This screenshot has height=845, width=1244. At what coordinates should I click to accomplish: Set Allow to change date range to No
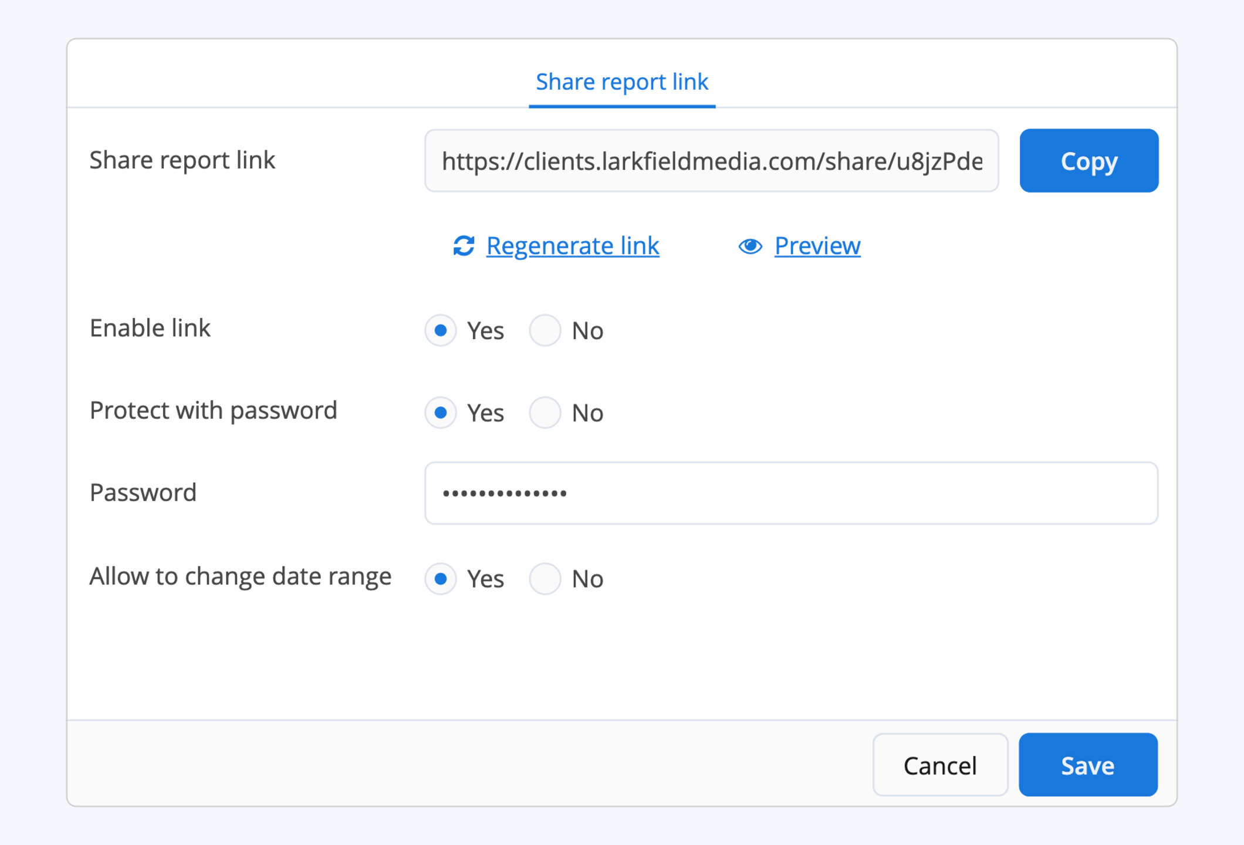545,579
